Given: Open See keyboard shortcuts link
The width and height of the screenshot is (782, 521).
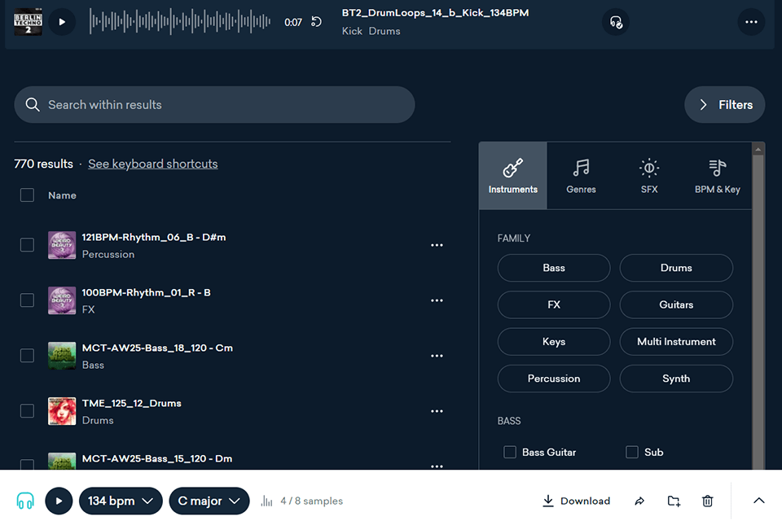Looking at the screenshot, I should click(152, 164).
